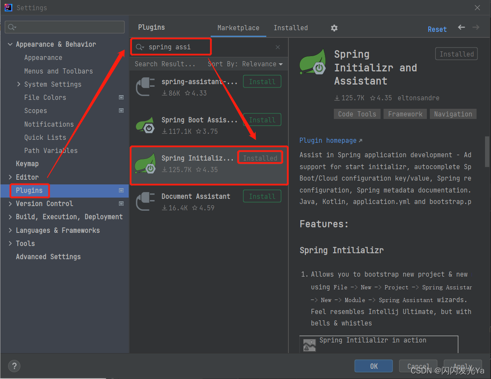Viewport: 491px width, 379px height.
Task: Click the settings search magnifier icon
Action: coord(12,27)
